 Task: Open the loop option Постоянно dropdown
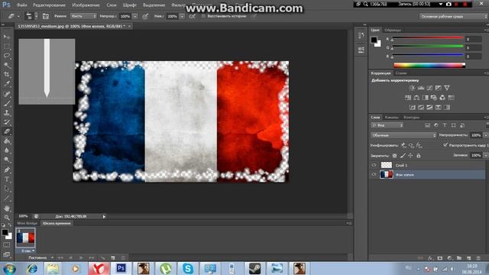click(40, 257)
